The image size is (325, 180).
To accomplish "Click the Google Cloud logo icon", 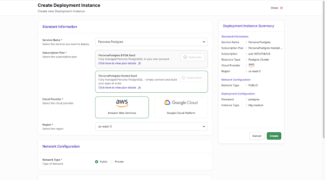I will point(167,103).
